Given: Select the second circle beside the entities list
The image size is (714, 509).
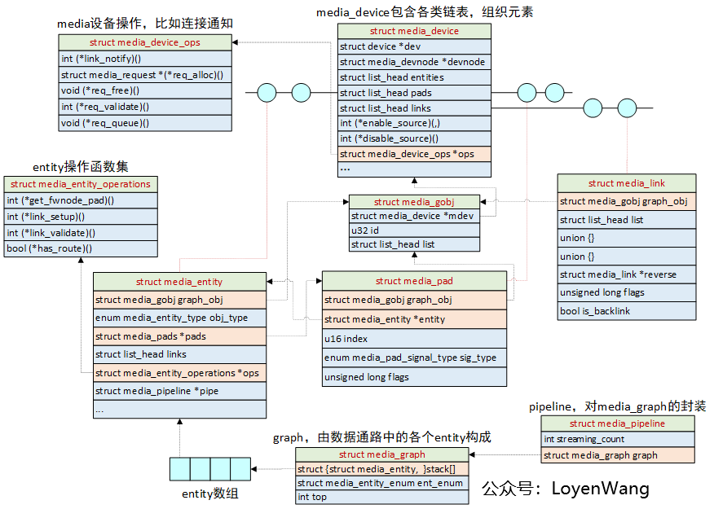Looking at the screenshot, I should pos(300,93).
